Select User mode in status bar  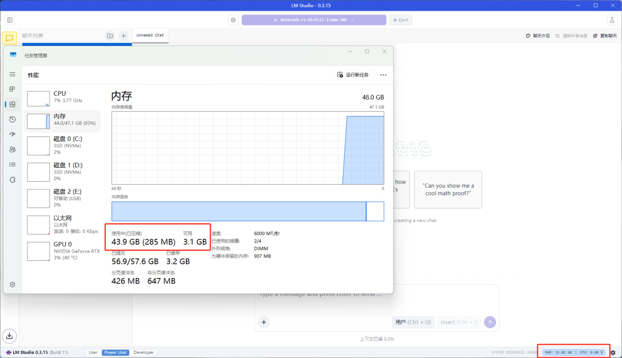(x=93, y=353)
